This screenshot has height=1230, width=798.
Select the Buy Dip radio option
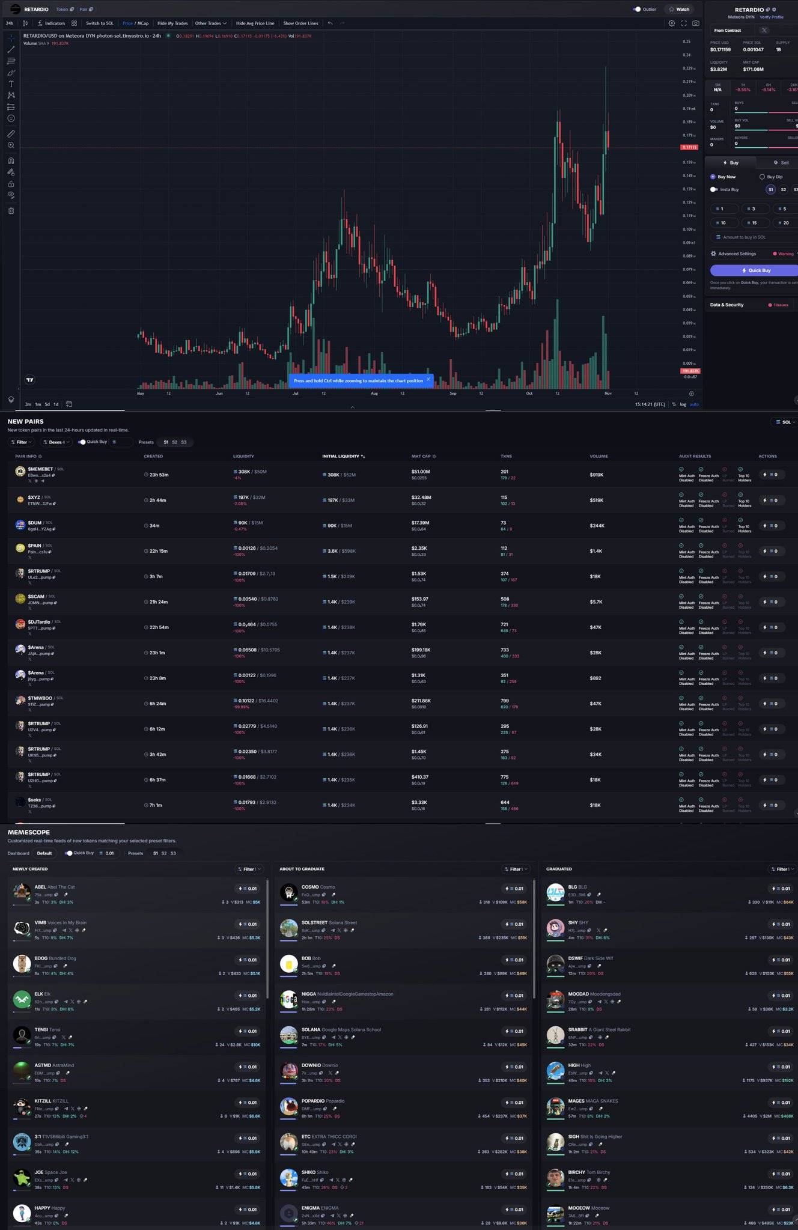[762, 177]
